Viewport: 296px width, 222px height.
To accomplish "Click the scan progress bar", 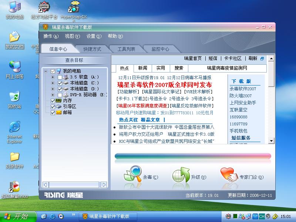I will pyautogui.click(x=193, y=156).
